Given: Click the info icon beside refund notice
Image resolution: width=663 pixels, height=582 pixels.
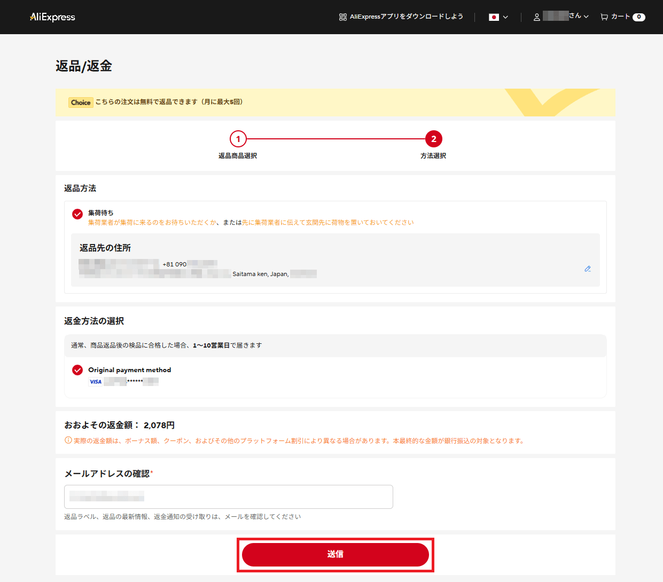Looking at the screenshot, I should click(x=68, y=441).
